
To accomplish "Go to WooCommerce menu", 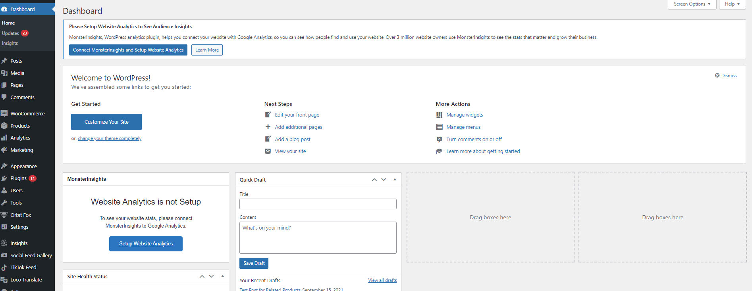I will coord(27,113).
